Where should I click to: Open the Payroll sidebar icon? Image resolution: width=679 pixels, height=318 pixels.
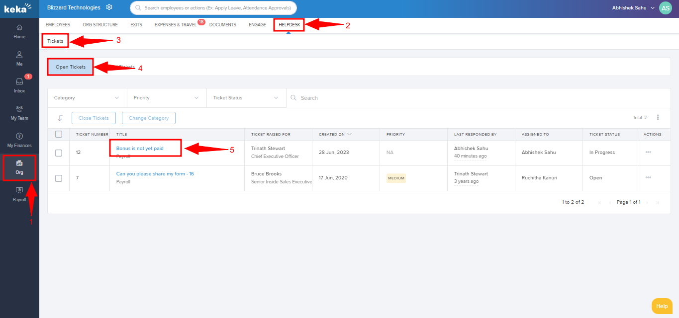click(x=19, y=191)
